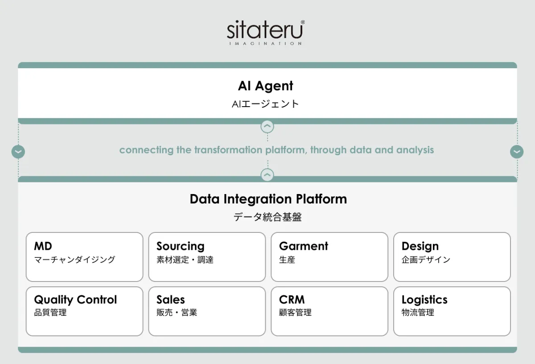The width and height of the screenshot is (535, 364).
Task: Click the 'connecting the transformation platform' tagline
Action: coord(276,150)
